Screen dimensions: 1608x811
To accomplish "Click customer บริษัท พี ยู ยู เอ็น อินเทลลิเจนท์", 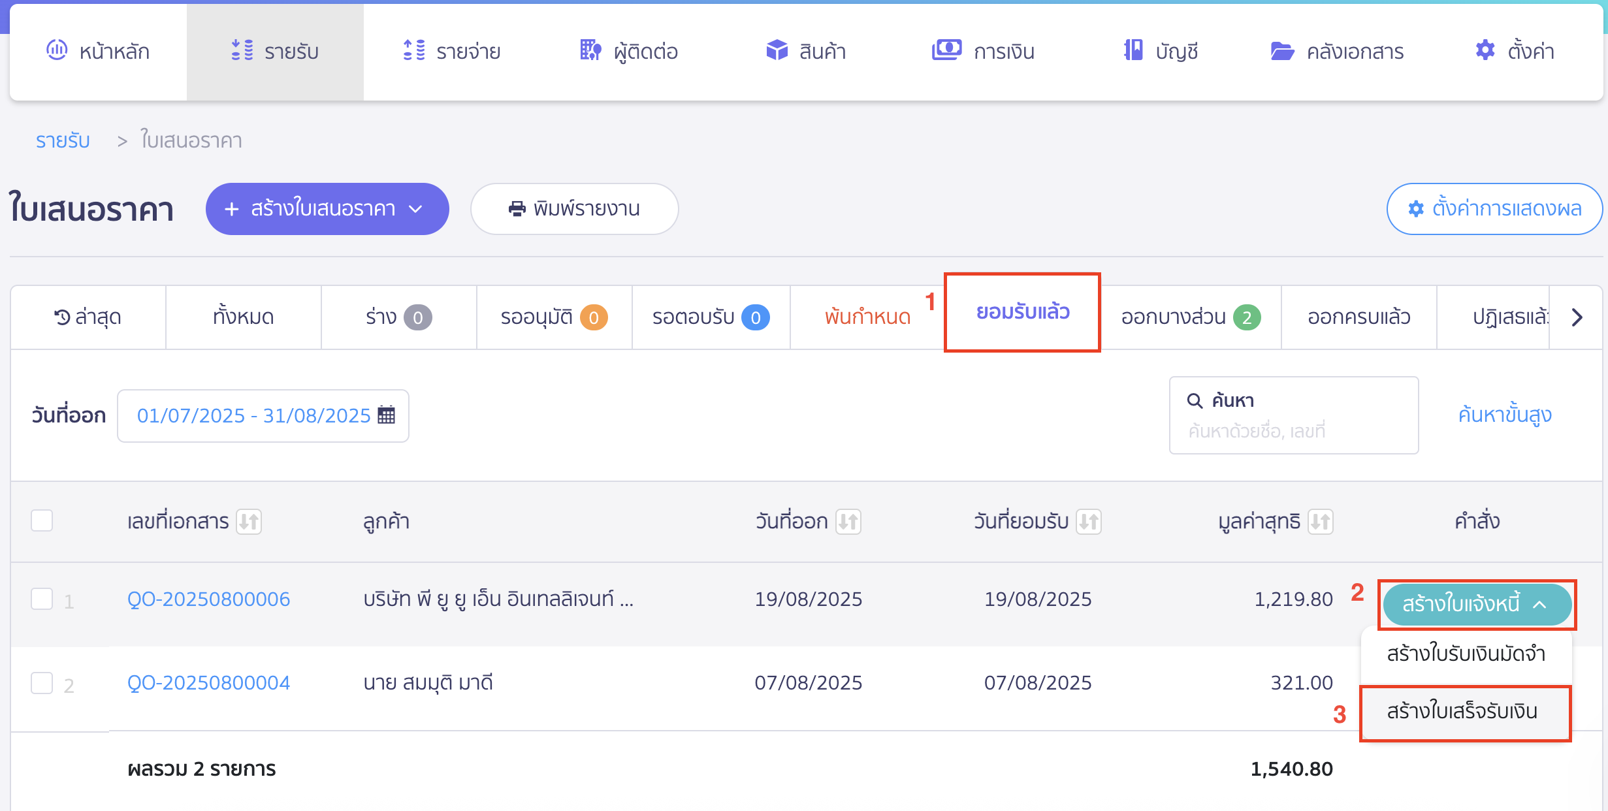I will pyautogui.click(x=498, y=599).
